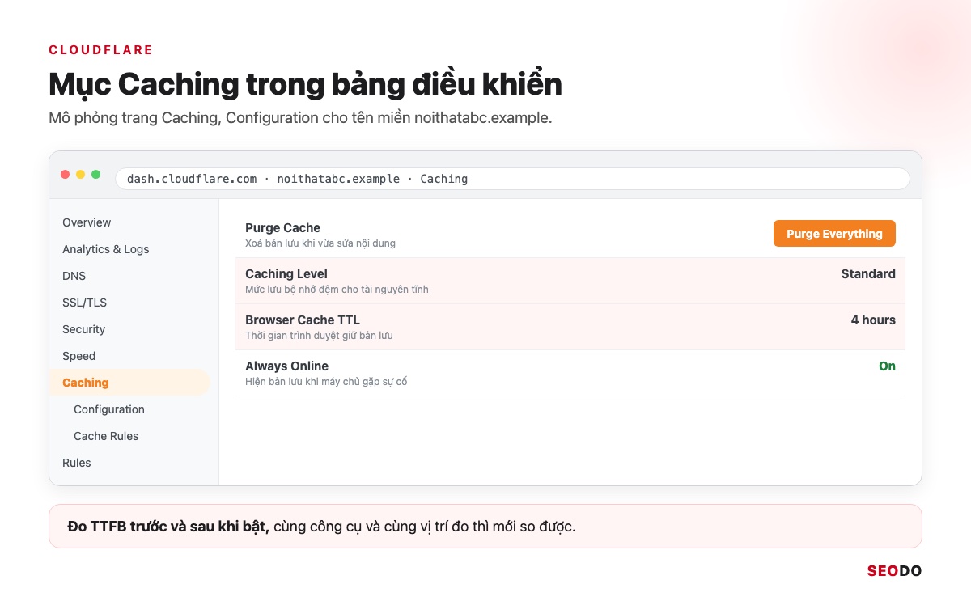Open Overview in the sidebar

(87, 222)
